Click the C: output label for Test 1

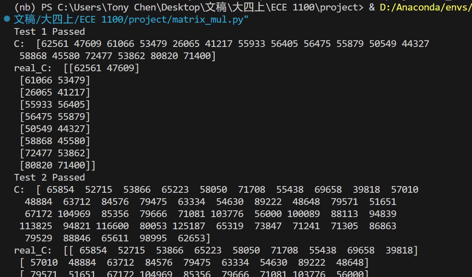pos(20,44)
